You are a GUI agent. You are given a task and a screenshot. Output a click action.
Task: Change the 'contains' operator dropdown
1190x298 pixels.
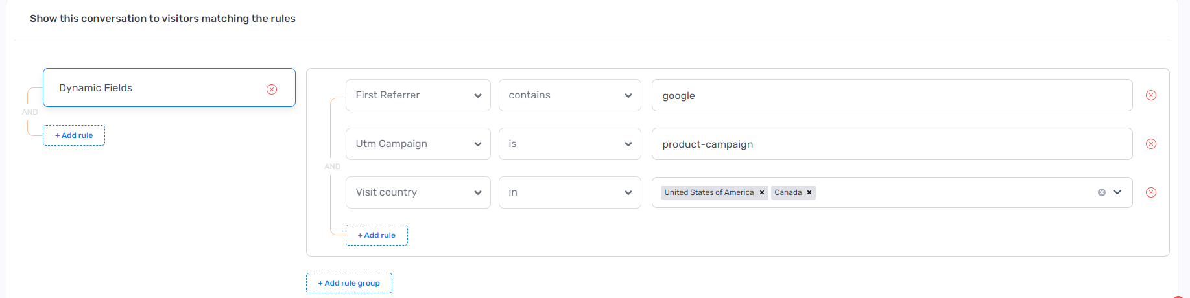569,95
